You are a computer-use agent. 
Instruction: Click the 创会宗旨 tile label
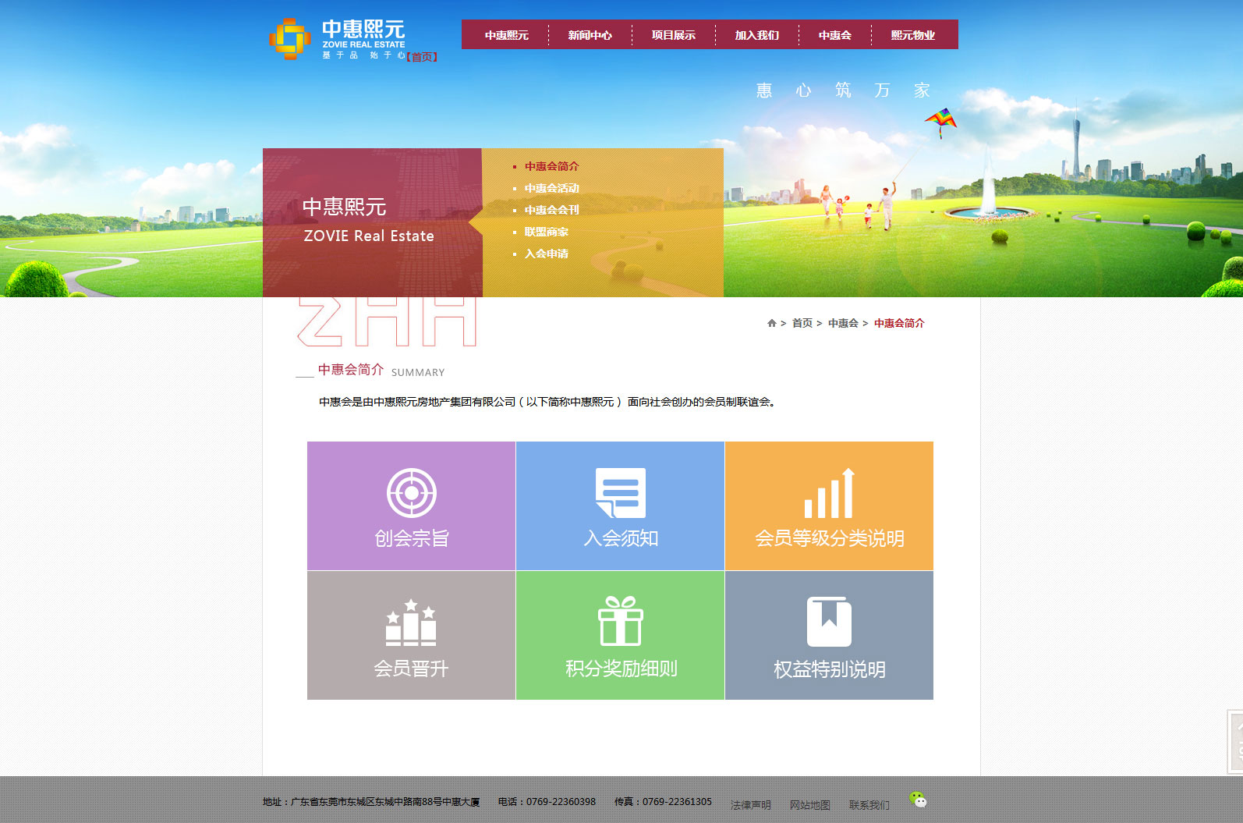click(x=412, y=538)
